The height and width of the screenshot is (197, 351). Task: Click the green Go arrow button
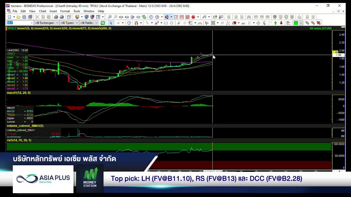(103, 23)
